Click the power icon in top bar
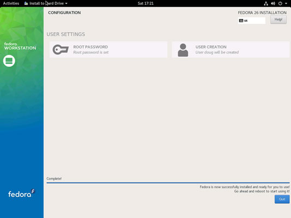 [x=280, y=3]
